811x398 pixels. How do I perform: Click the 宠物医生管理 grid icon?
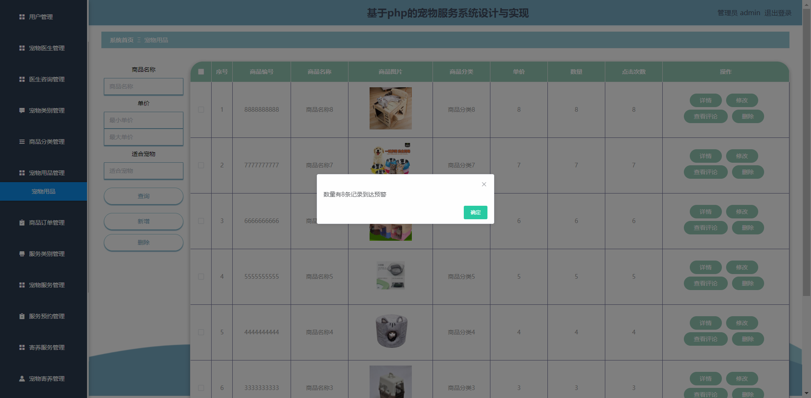pyautogui.click(x=22, y=48)
